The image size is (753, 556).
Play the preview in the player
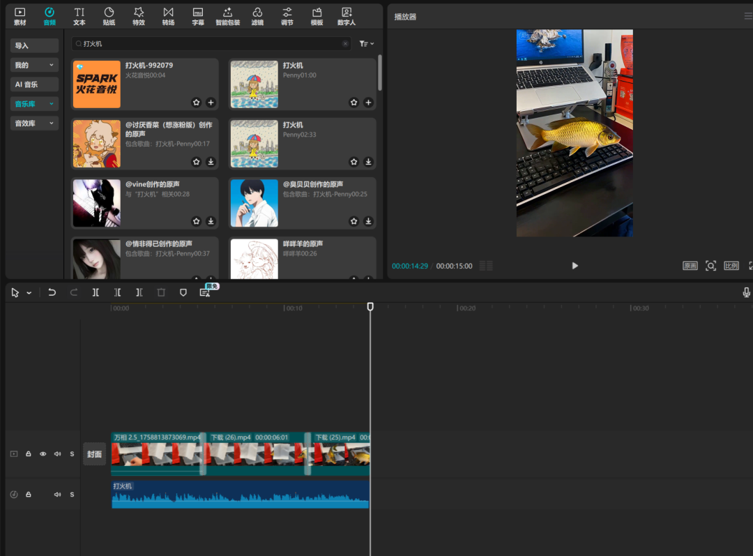click(x=575, y=266)
